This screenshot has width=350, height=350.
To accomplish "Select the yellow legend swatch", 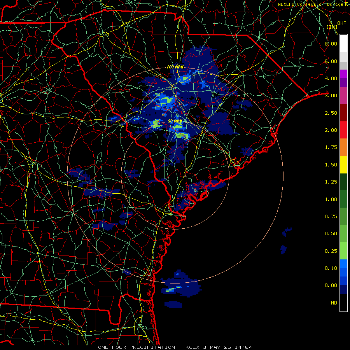I will [343, 165].
